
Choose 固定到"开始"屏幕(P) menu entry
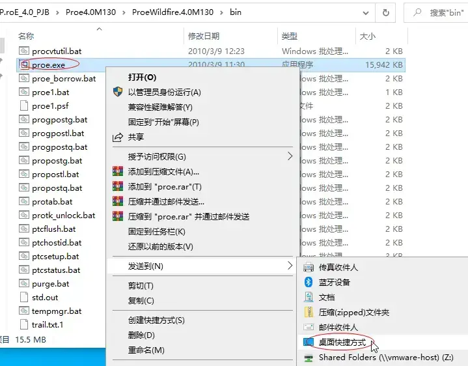[x=203, y=122]
